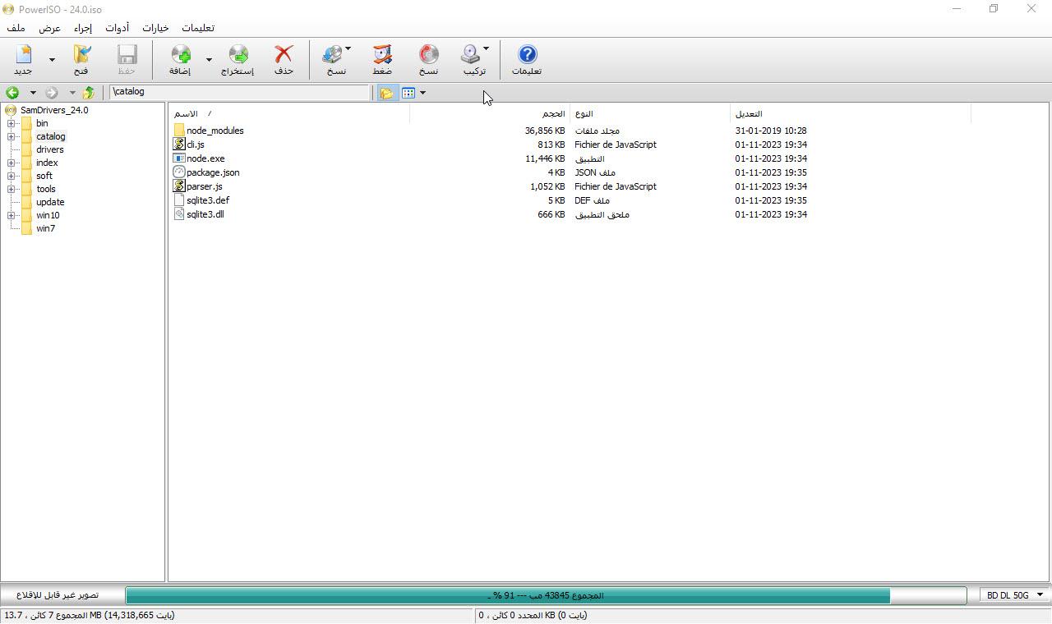The height and width of the screenshot is (624, 1052).
Task: Open the dropdown arrow next to إضافة
Action: pyautogui.click(x=209, y=59)
